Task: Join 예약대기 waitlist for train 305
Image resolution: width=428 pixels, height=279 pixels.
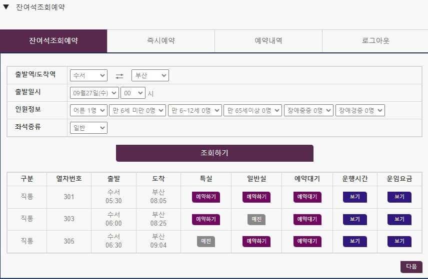Action: (x=307, y=242)
